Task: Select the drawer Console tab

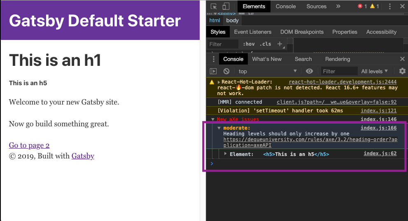Action: [x=233, y=59]
